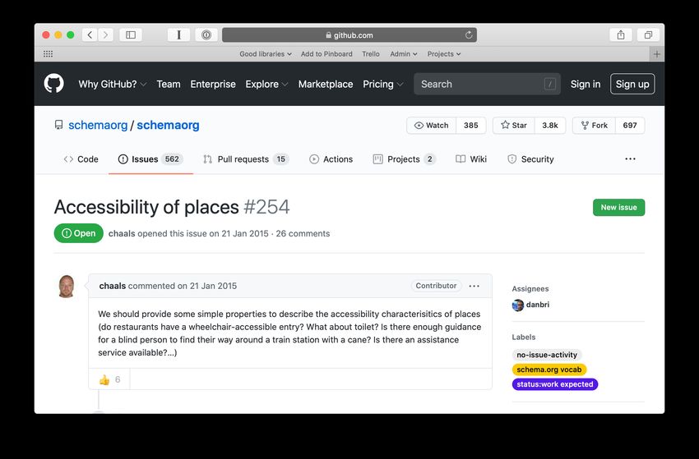Click the Watch button
699x459 pixels.
point(432,126)
